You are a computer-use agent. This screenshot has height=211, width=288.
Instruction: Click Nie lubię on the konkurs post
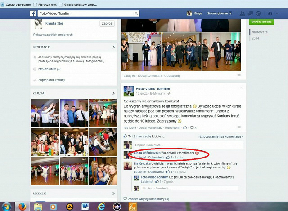tap(130, 127)
